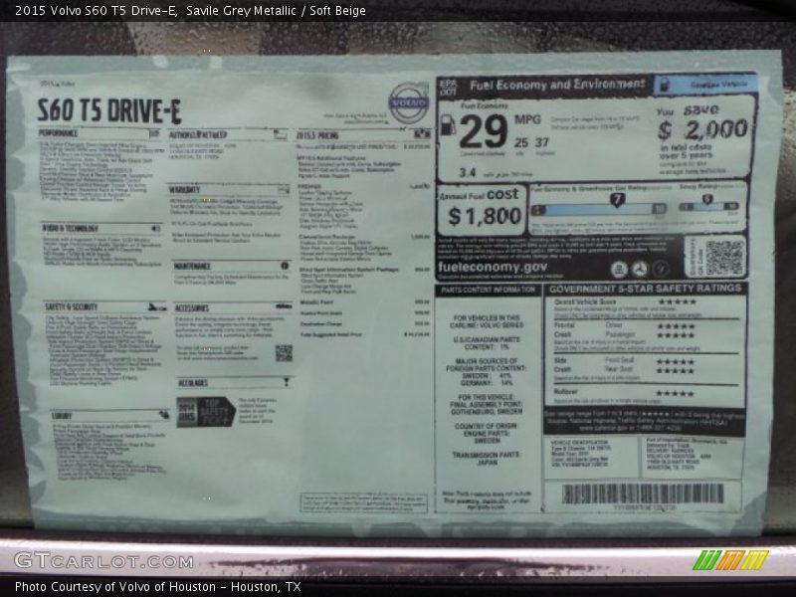Screen dimensions: 796x597
Task: Click Photo Courtesy of Volvo of Houston caption
Action: 158,587
